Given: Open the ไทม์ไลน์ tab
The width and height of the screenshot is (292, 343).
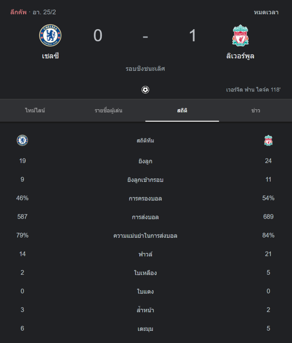Looking at the screenshot, I should [x=35, y=111].
